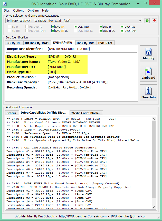Click the Unique Disc Identifier value
The image size is (162, 221).
[x=69, y=49]
